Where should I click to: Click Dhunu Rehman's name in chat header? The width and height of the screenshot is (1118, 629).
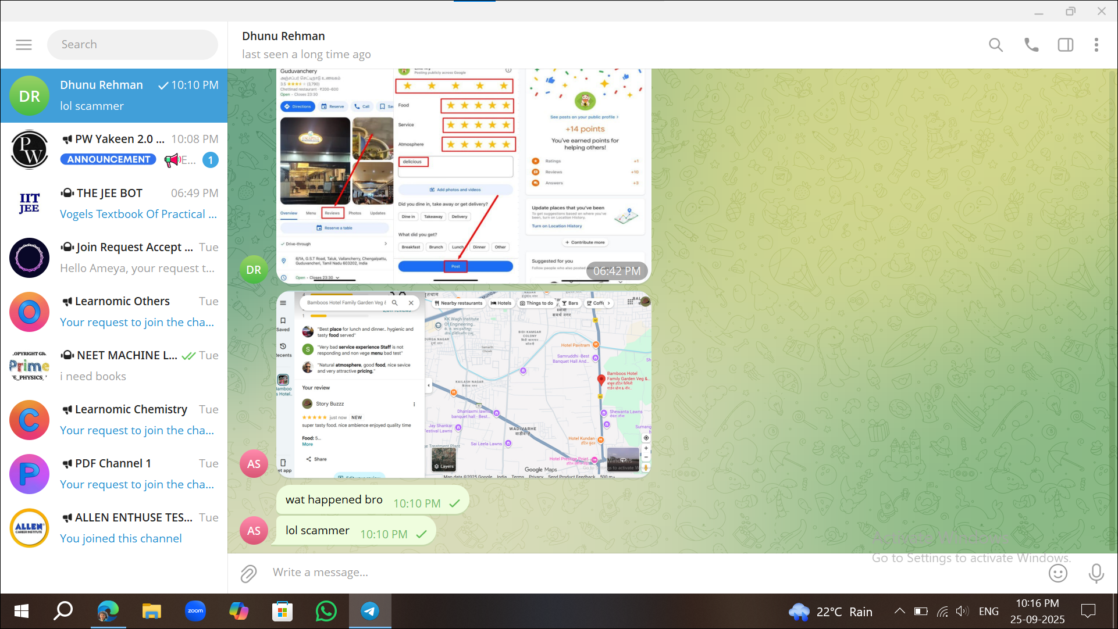[x=283, y=36]
